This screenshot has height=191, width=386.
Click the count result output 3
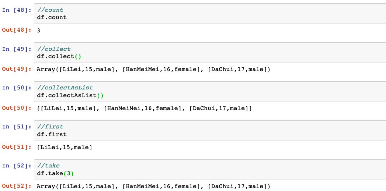pos(39,31)
